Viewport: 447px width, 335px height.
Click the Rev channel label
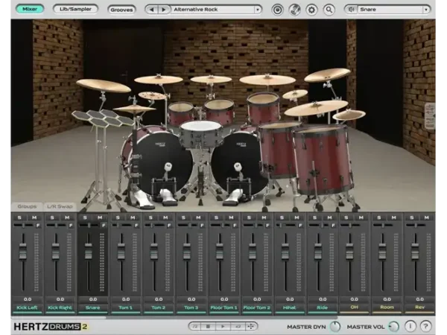click(x=420, y=307)
